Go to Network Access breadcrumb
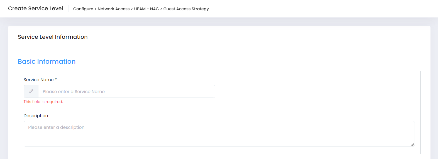 click(x=114, y=9)
